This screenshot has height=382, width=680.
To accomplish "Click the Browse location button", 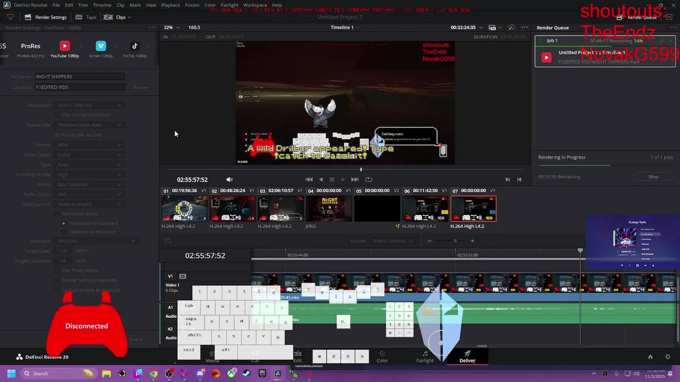I will 140,87.
